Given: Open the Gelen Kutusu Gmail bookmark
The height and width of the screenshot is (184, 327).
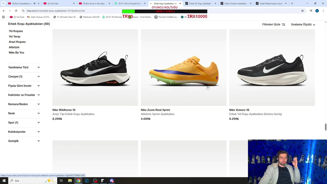Looking at the screenshot, I should point(39,17).
